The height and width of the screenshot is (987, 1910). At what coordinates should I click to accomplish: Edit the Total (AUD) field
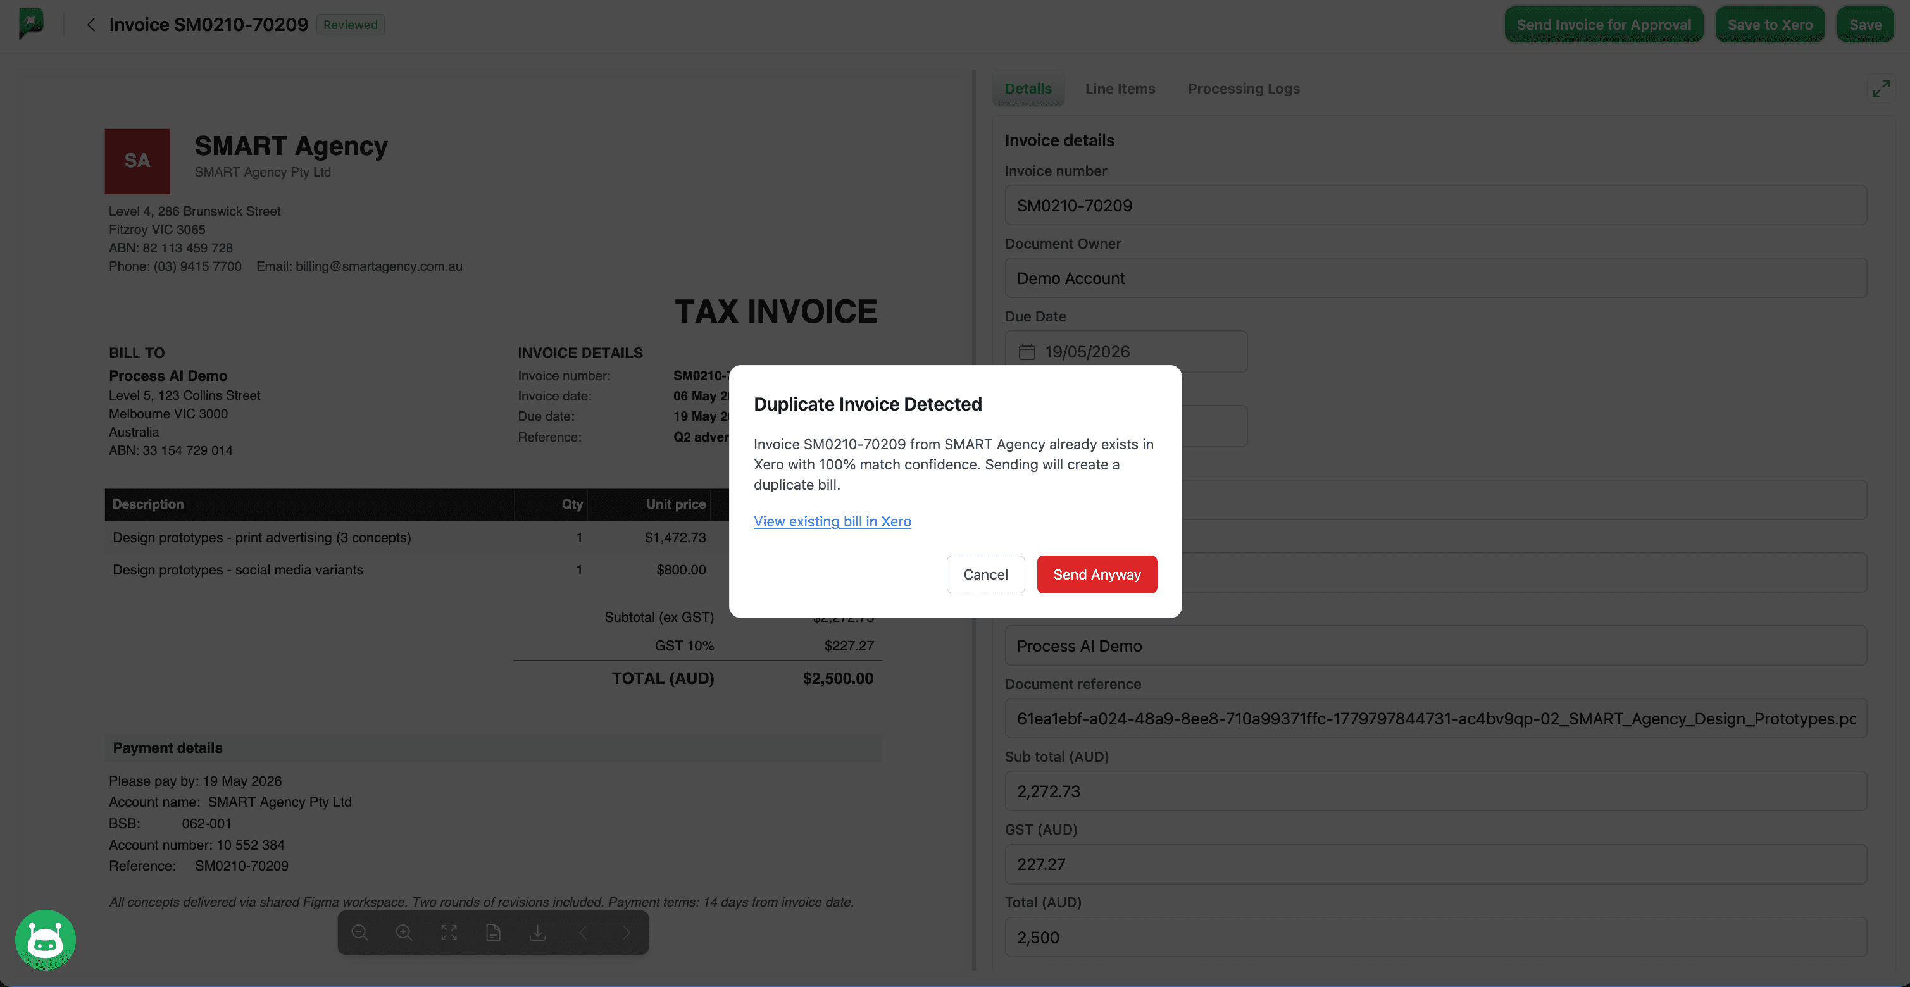tap(1435, 936)
